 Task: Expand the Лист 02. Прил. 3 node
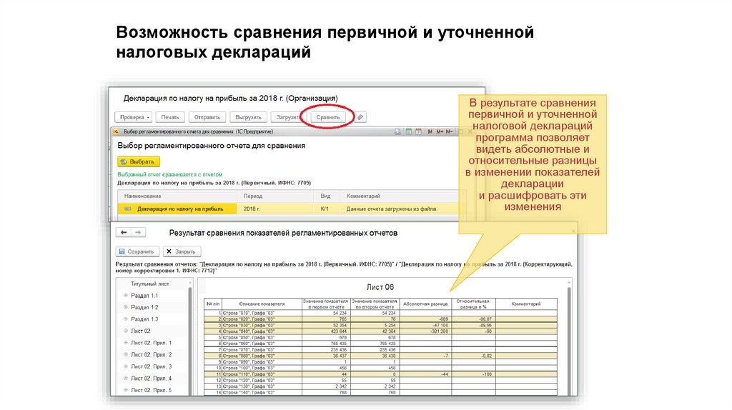coord(126,366)
